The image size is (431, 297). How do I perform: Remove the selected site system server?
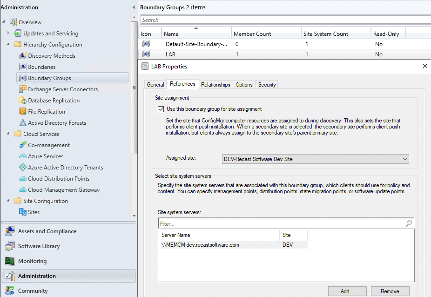click(390, 291)
